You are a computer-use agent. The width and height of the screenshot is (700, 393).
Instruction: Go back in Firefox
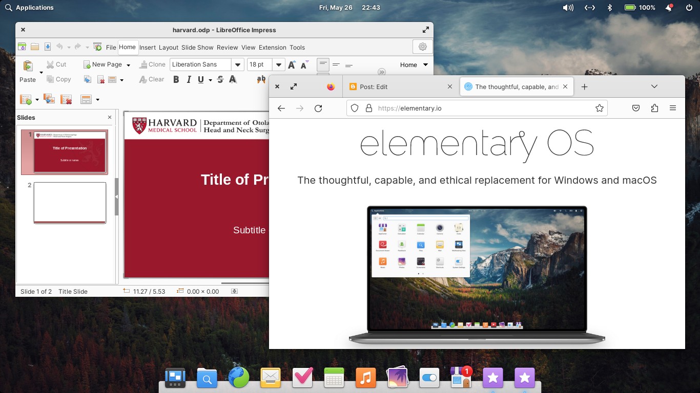coord(281,108)
